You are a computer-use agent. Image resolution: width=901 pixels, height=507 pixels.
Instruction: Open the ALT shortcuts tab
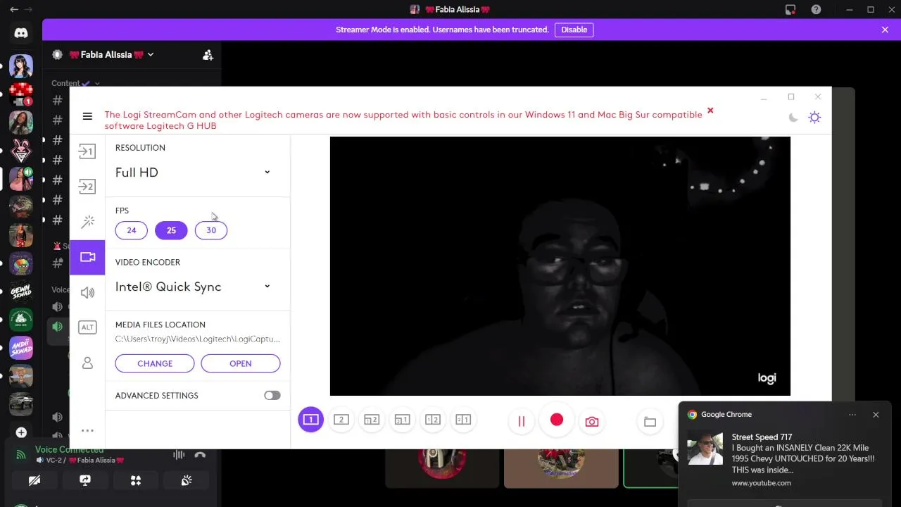point(87,327)
